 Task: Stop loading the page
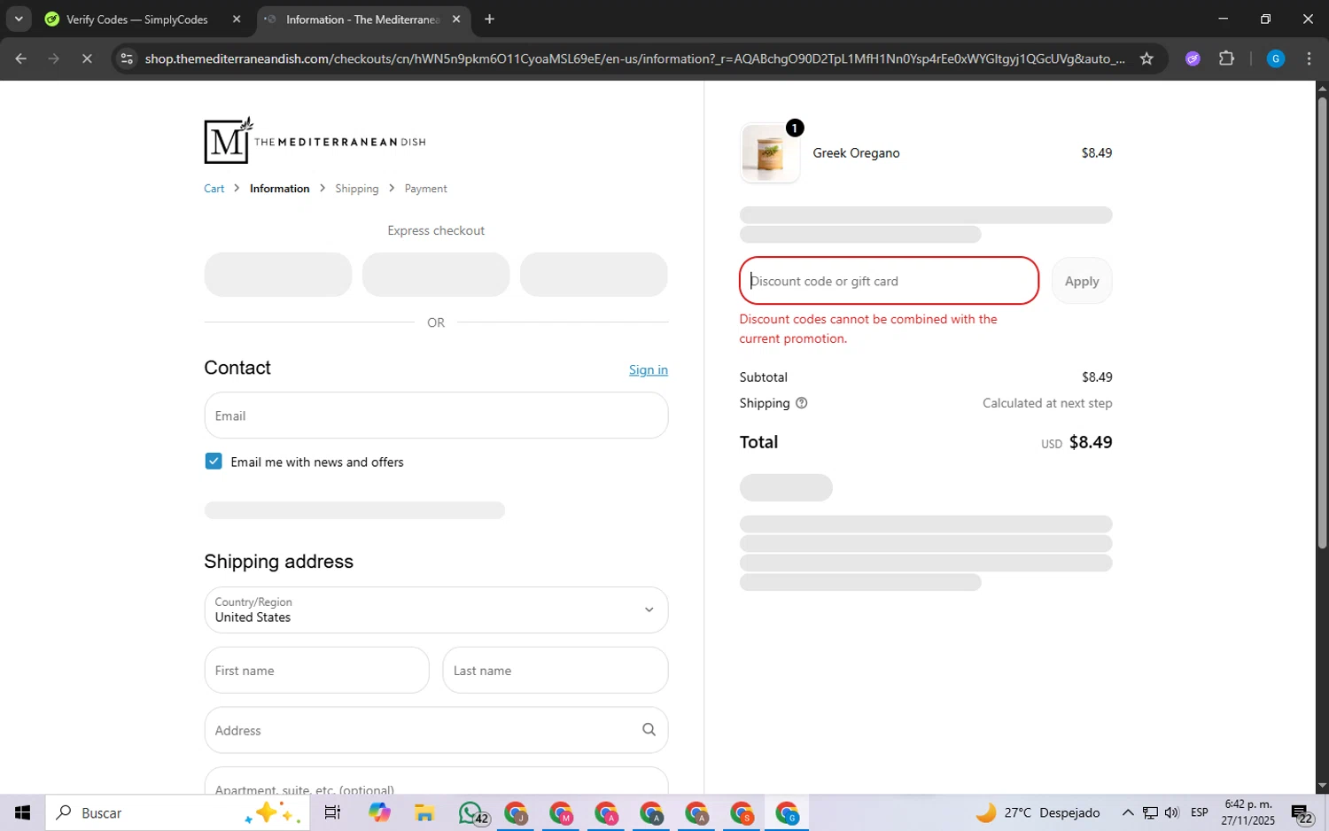[87, 58]
